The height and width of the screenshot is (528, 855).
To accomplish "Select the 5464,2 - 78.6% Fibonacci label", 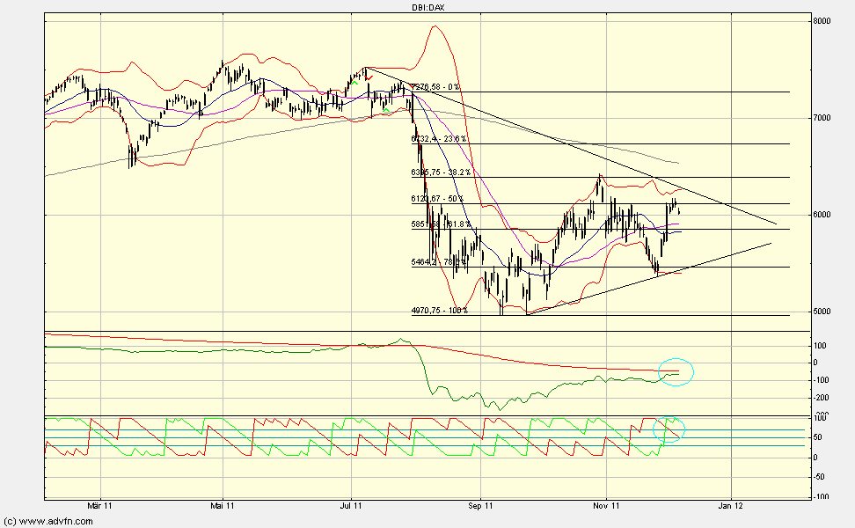I will tap(436, 260).
